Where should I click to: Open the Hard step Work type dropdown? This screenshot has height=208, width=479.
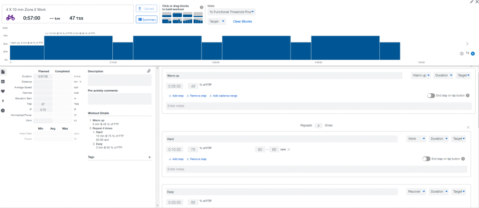[416, 139]
